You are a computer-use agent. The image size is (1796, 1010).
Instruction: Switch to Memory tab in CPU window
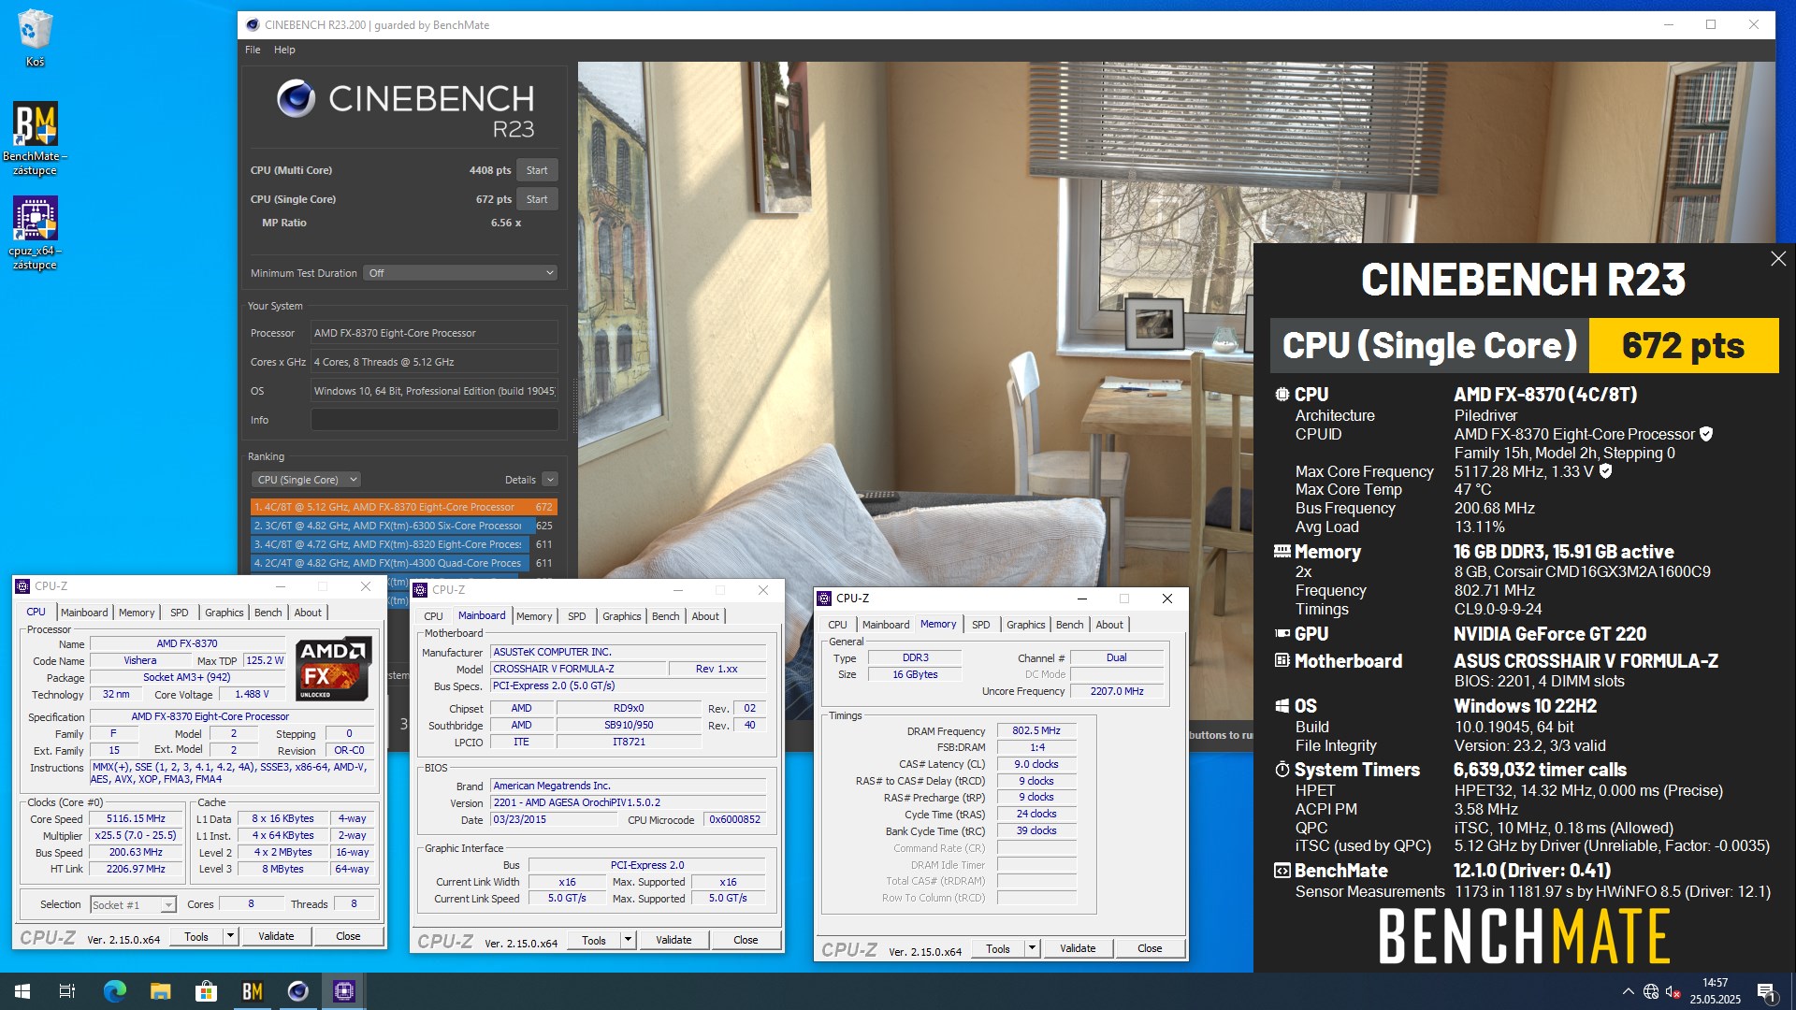tap(137, 613)
